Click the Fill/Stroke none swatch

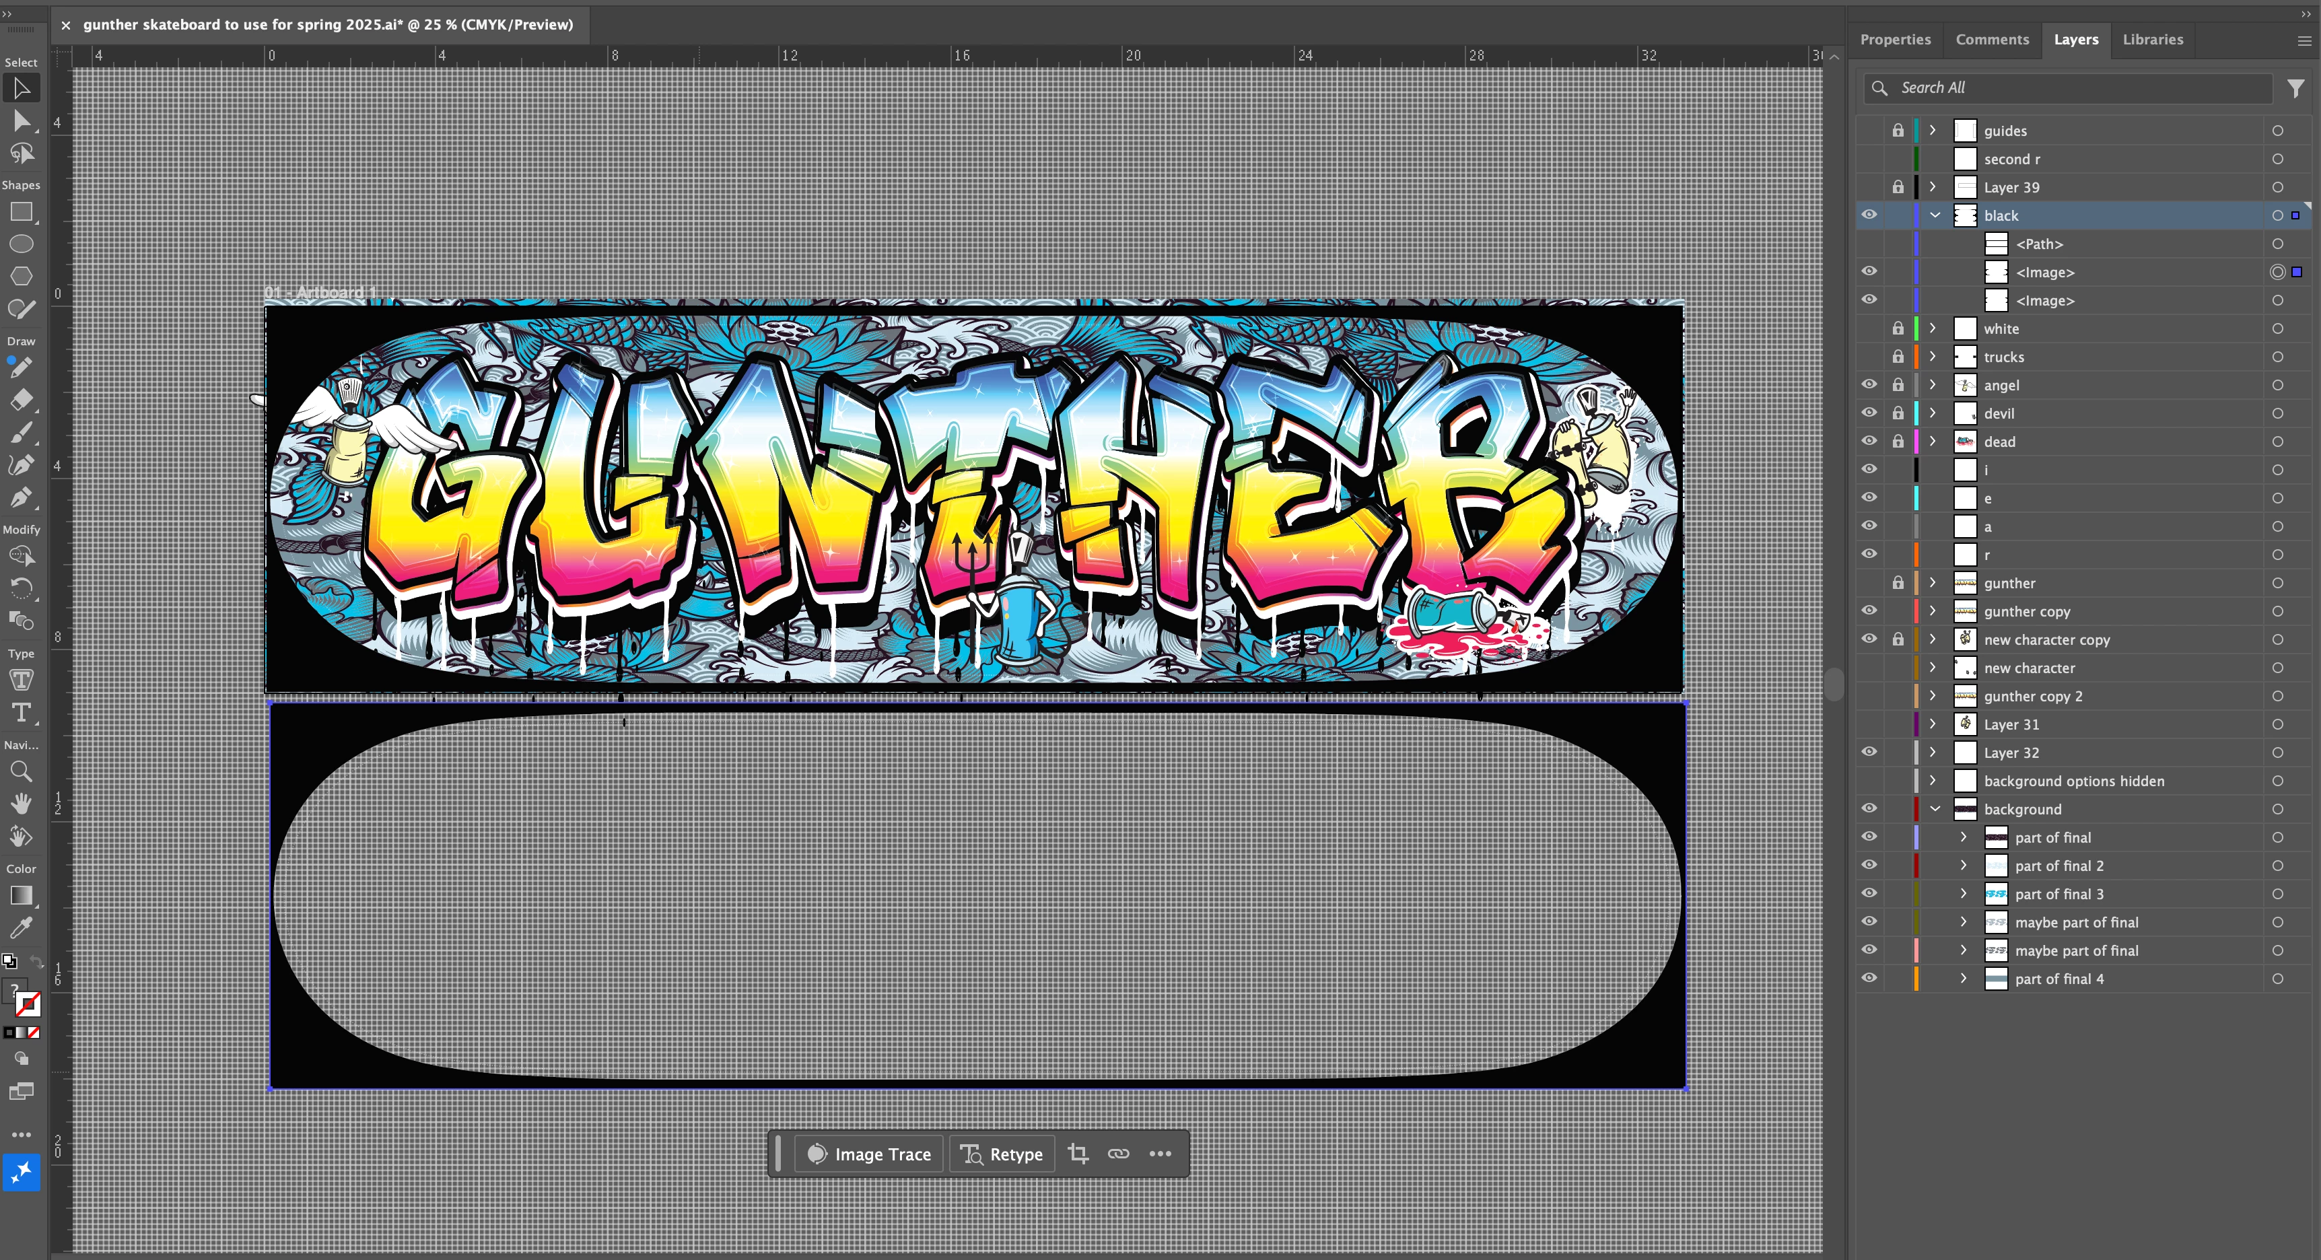[28, 1004]
